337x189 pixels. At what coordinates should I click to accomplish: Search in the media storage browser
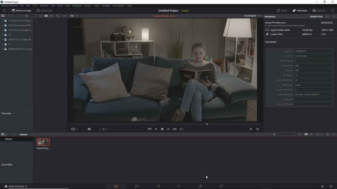(x=58, y=16)
